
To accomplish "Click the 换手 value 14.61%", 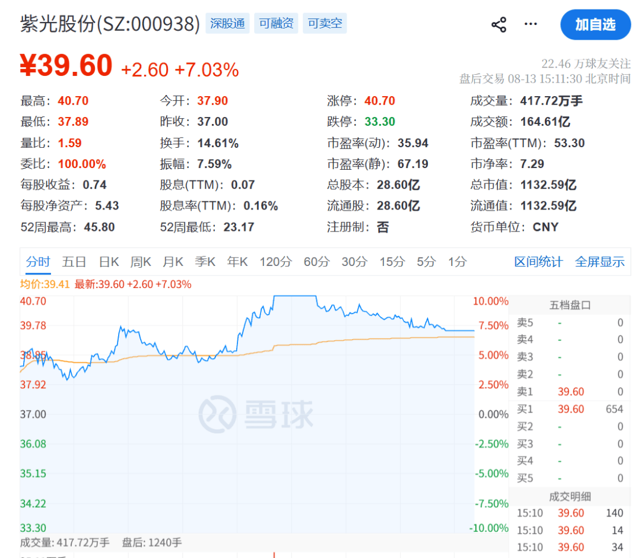I will point(218,143).
